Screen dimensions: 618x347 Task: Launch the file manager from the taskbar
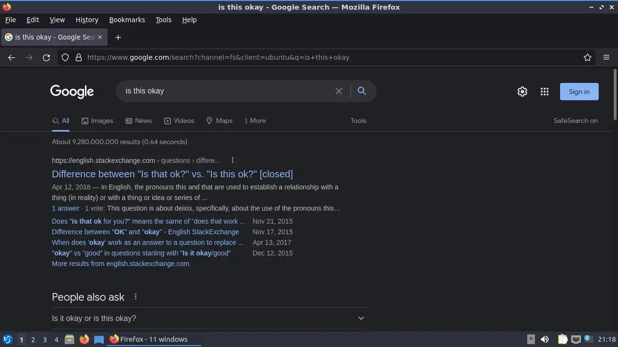coord(70,339)
